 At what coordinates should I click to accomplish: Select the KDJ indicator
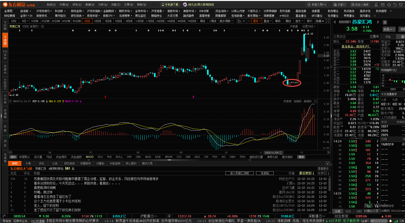click(x=100, y=157)
